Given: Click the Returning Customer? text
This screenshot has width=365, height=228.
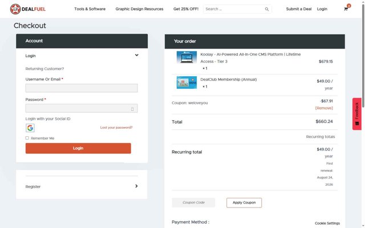Looking at the screenshot, I should point(44,69).
